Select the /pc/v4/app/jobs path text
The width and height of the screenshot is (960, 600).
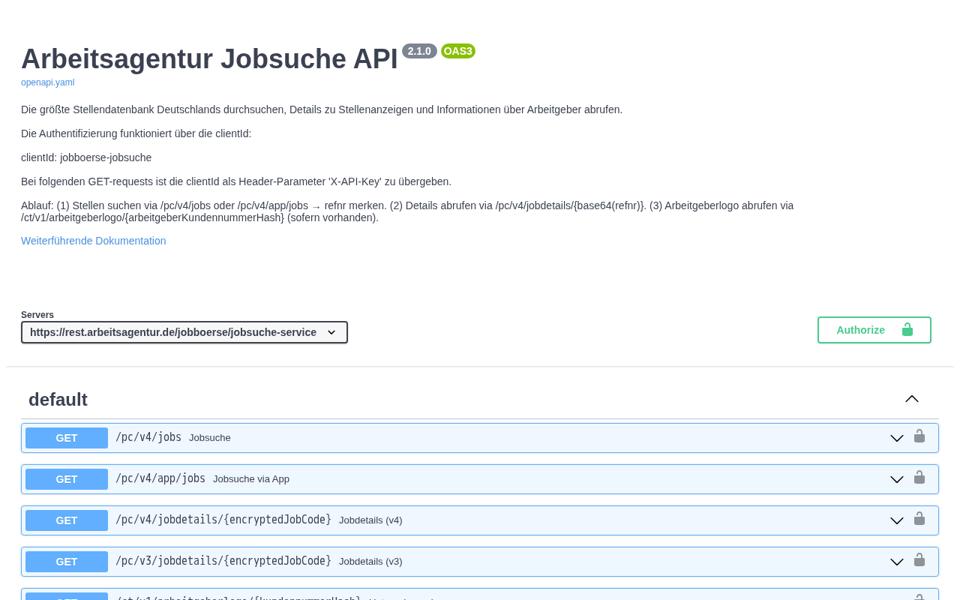click(160, 478)
